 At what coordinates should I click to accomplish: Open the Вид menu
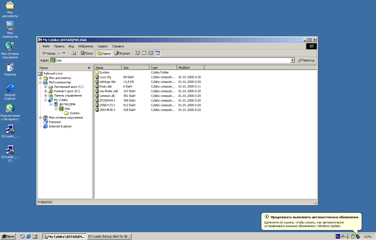coord(71,46)
